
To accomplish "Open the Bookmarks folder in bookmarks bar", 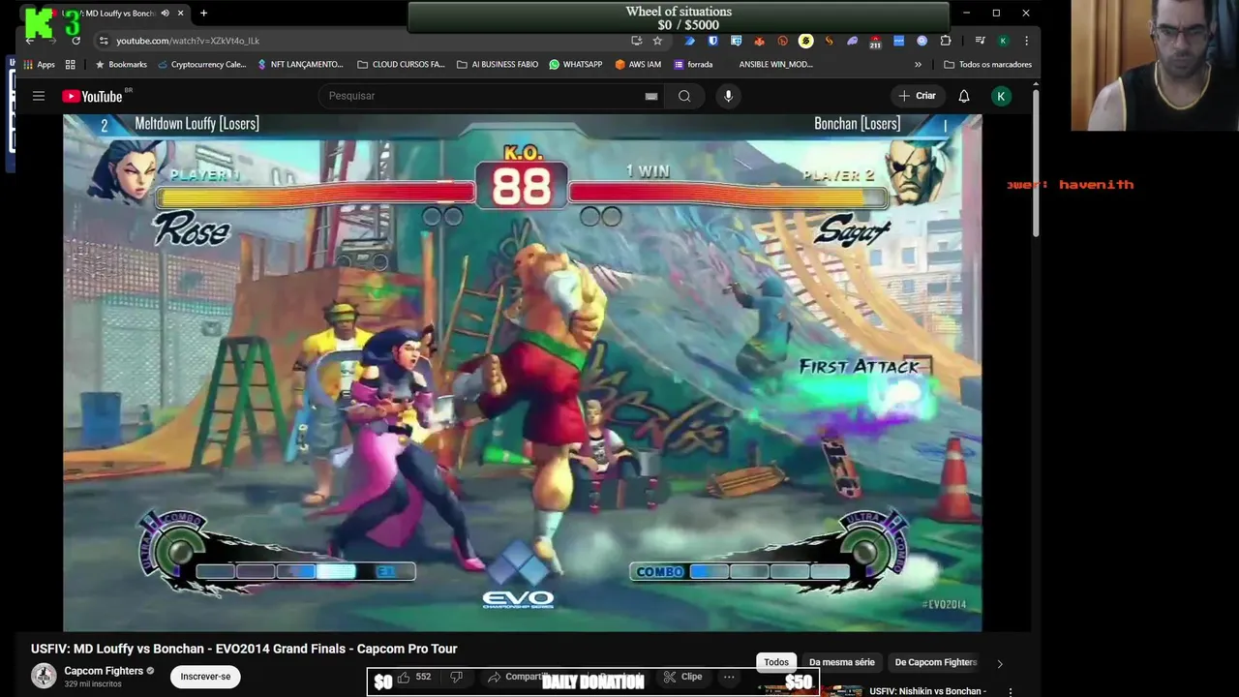I will click(x=121, y=65).
